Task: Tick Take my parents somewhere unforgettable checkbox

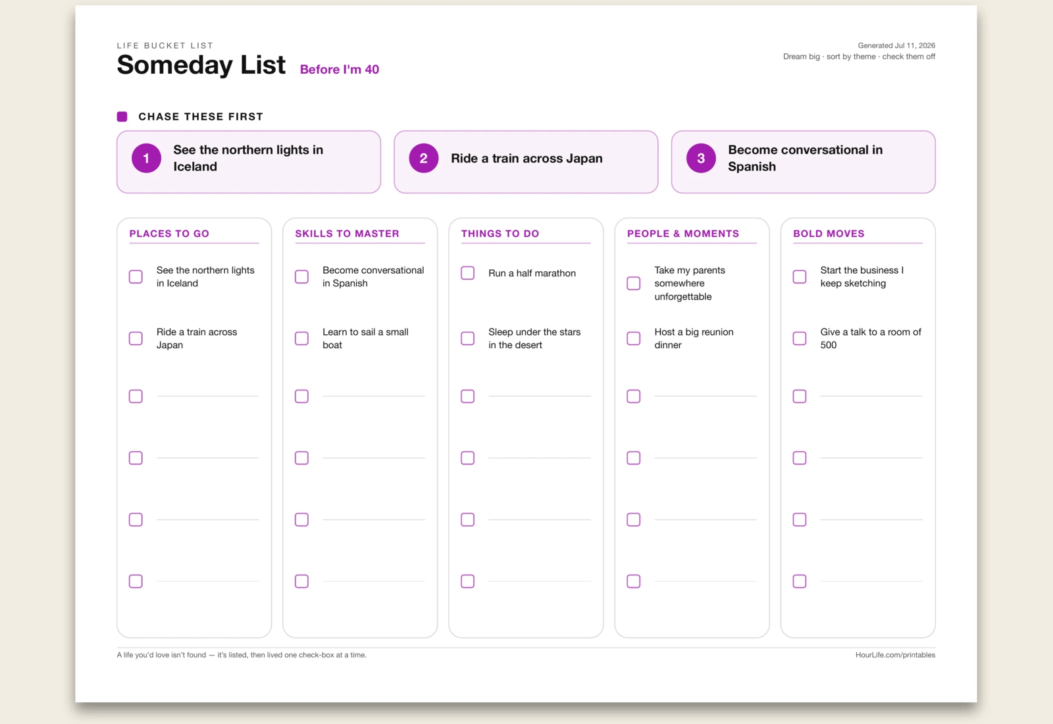Action: coord(633,283)
